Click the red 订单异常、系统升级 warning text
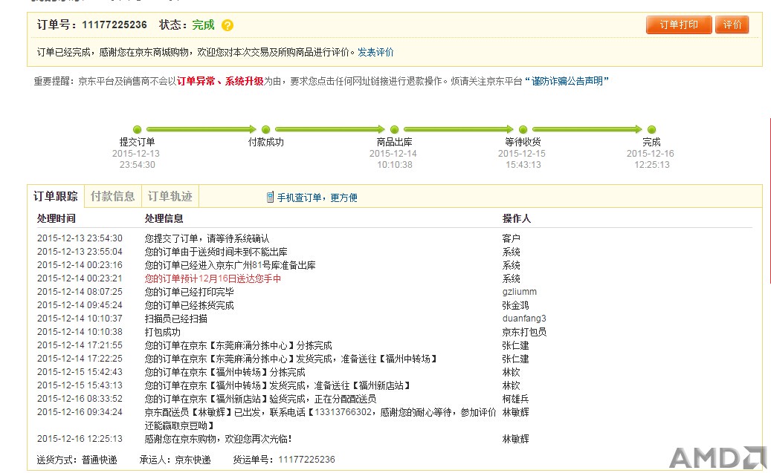Viewport: 771px width, 473px height. coord(220,81)
